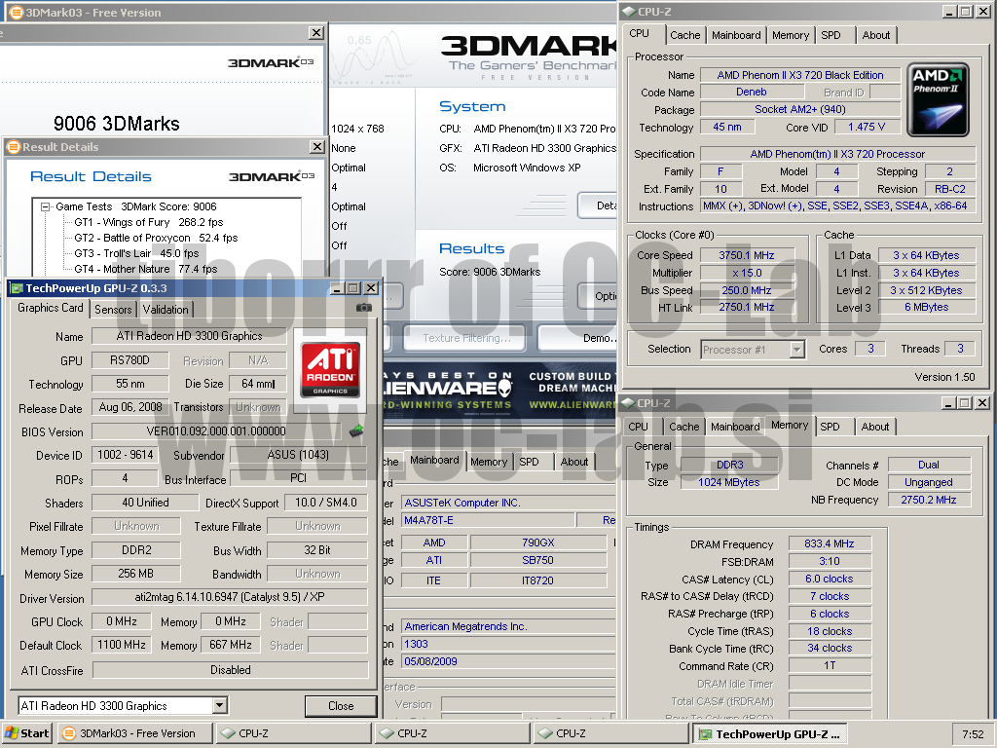This screenshot has width=997, height=748.
Task: Open the Memory tab in top CPU-Z window
Action: (791, 35)
